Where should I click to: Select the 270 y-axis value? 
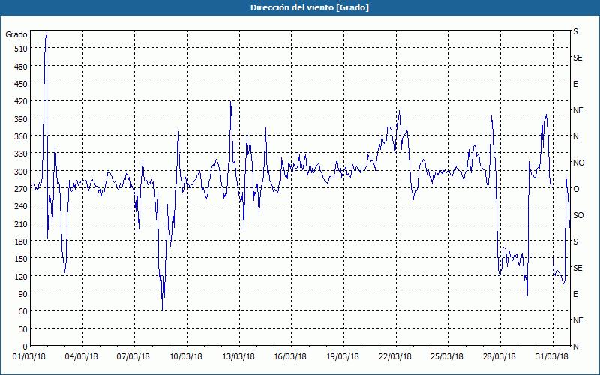click(21, 189)
